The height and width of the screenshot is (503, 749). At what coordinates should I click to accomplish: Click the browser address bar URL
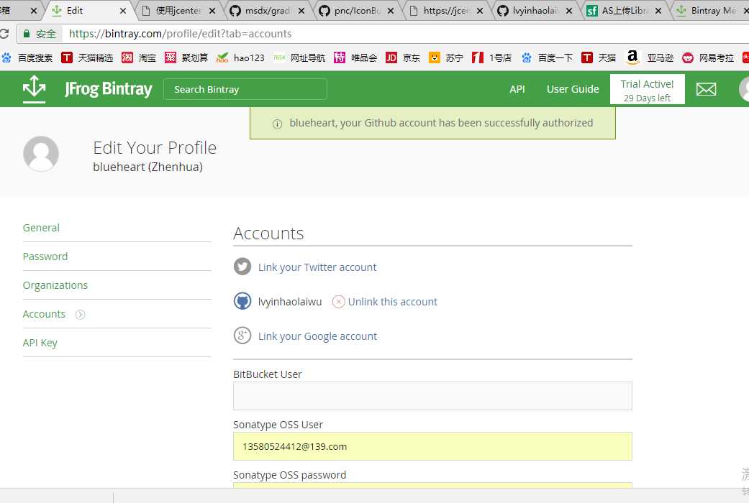pos(181,34)
